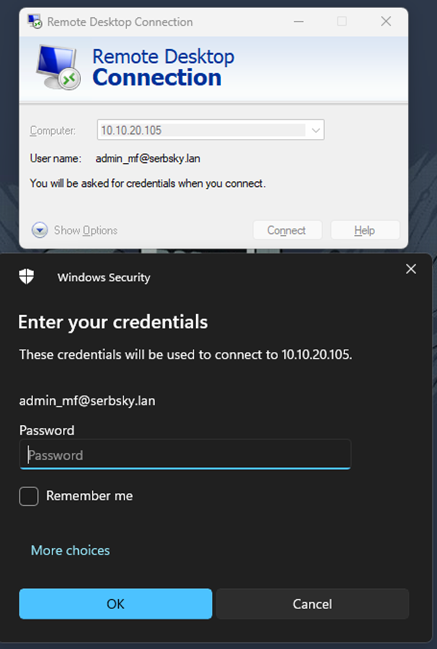
Task: Cancel the credentials prompt
Action: click(312, 604)
